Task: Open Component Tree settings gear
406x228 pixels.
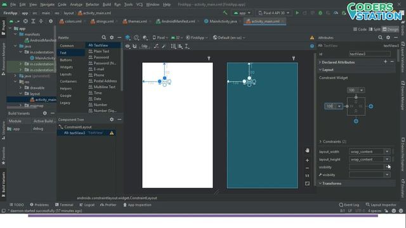Action: [x=112, y=120]
